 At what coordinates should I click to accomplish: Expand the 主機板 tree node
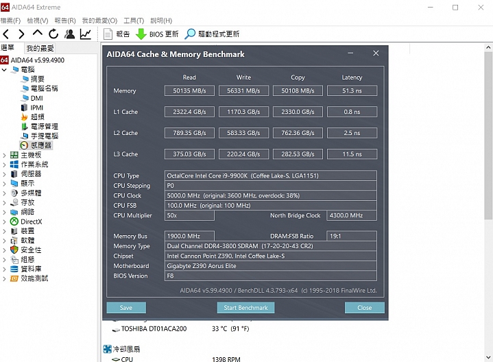point(4,155)
